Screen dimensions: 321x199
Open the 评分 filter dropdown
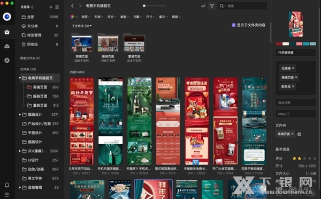pyautogui.click(x=112, y=17)
